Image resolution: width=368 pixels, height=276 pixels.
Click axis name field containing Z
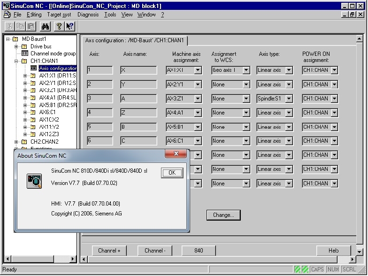point(138,113)
